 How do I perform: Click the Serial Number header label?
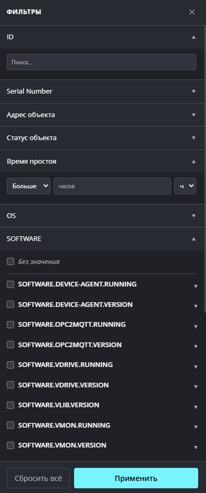pos(30,91)
